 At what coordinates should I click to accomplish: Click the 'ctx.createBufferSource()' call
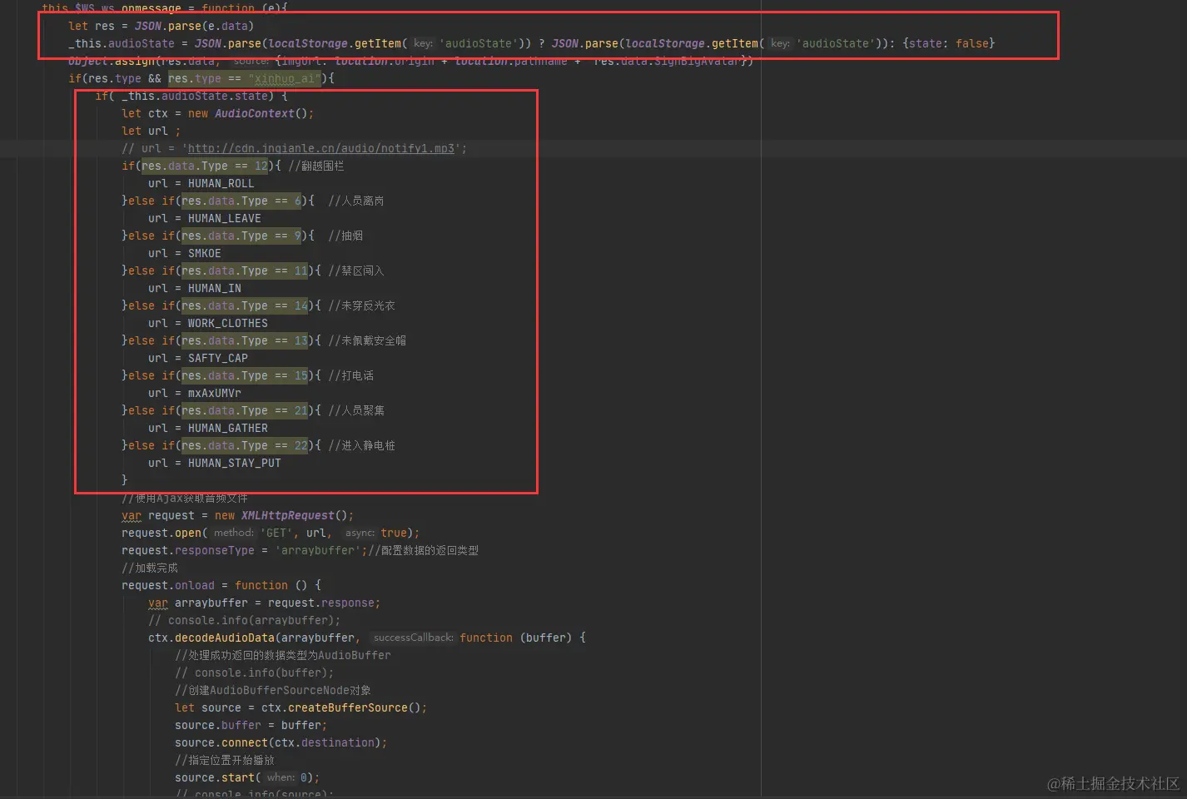[x=341, y=707]
